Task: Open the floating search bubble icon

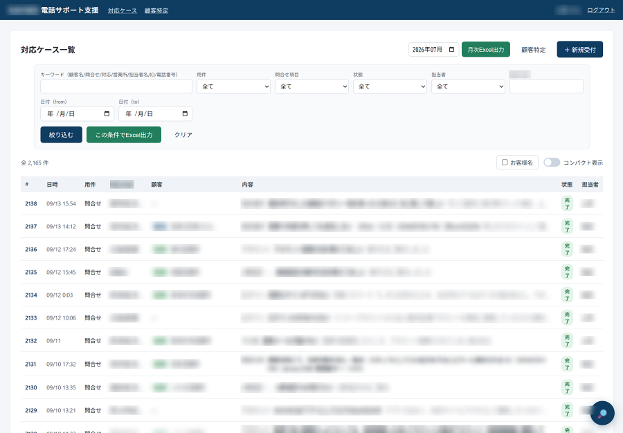Action: click(602, 413)
